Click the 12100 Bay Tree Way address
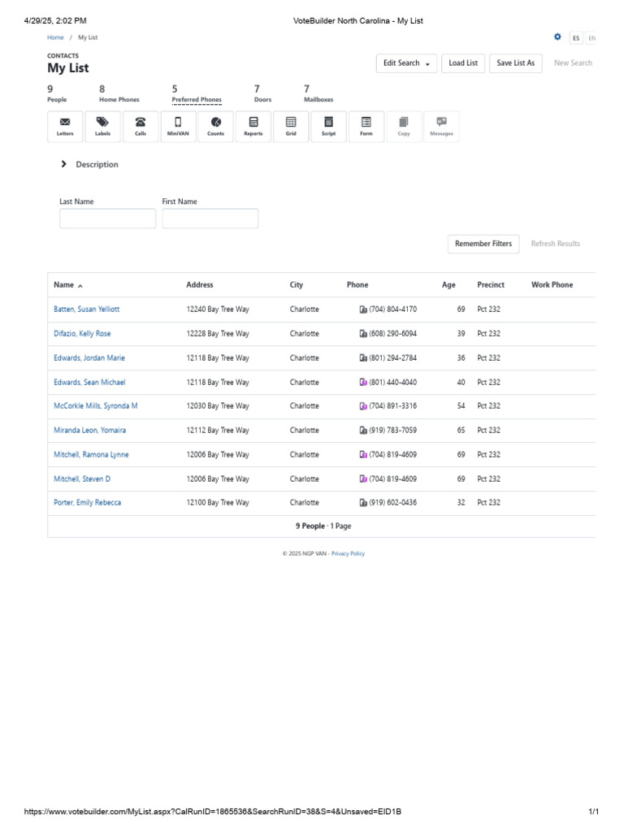624x832 pixels. pos(218,502)
